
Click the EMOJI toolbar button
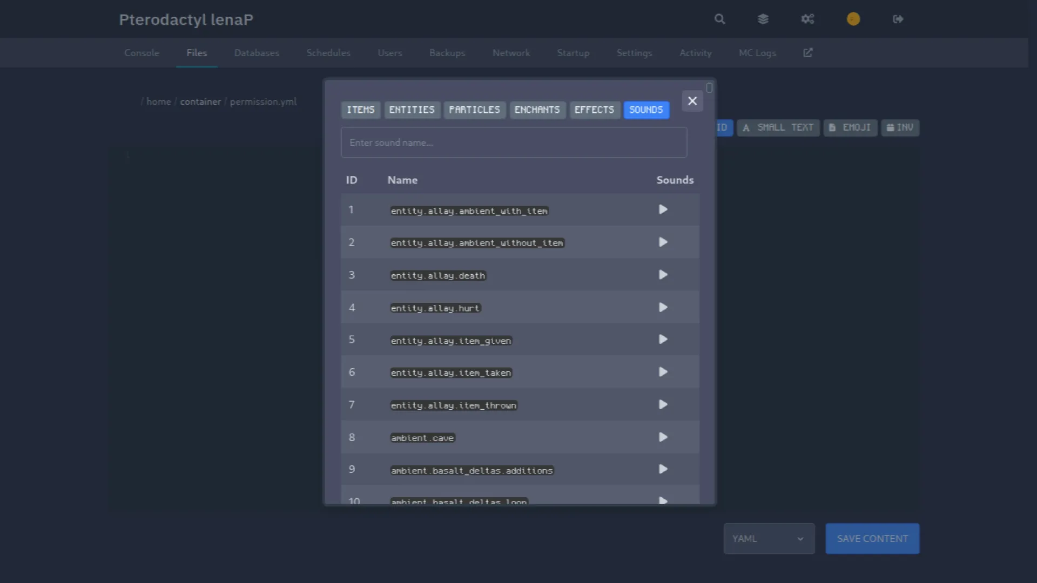[x=850, y=128]
